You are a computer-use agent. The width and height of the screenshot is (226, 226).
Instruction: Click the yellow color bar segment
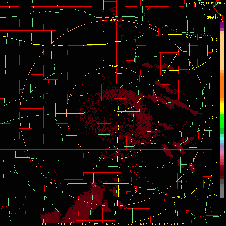[x=222, y=107]
